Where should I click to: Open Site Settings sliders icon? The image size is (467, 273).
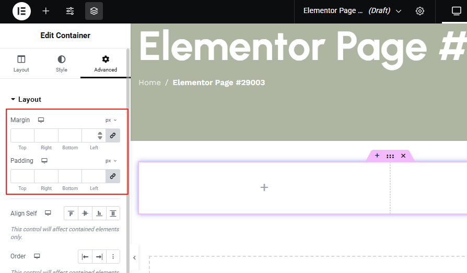pyautogui.click(x=70, y=11)
